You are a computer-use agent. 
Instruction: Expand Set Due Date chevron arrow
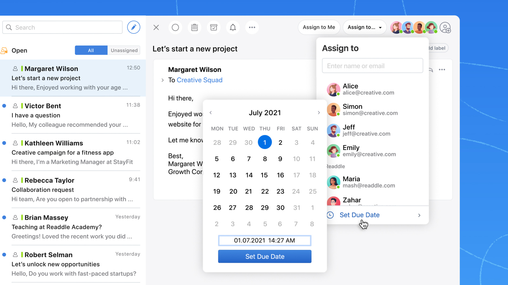pos(419,215)
